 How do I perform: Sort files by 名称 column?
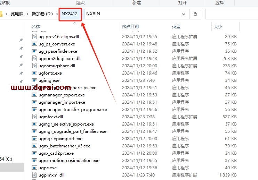click(x=35, y=26)
